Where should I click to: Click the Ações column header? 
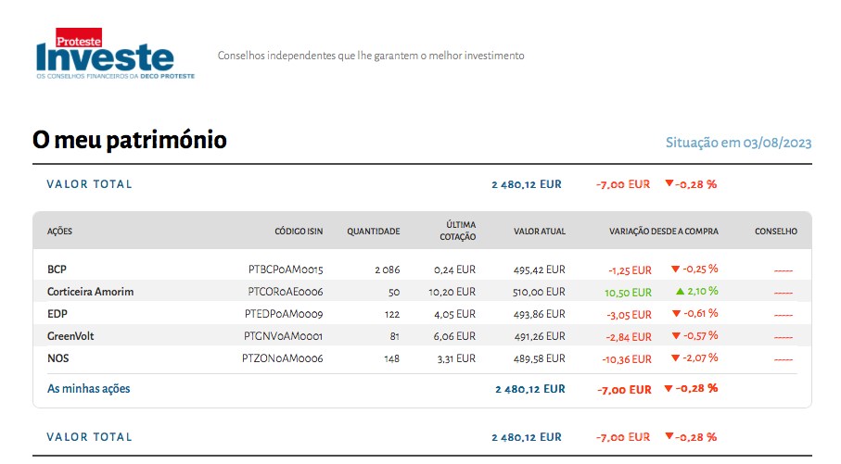[x=59, y=232]
